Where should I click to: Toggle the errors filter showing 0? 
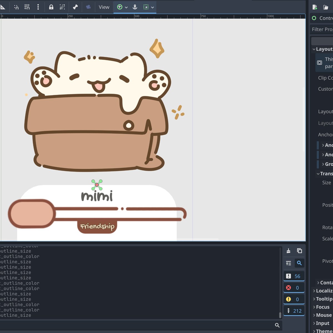click(x=294, y=287)
